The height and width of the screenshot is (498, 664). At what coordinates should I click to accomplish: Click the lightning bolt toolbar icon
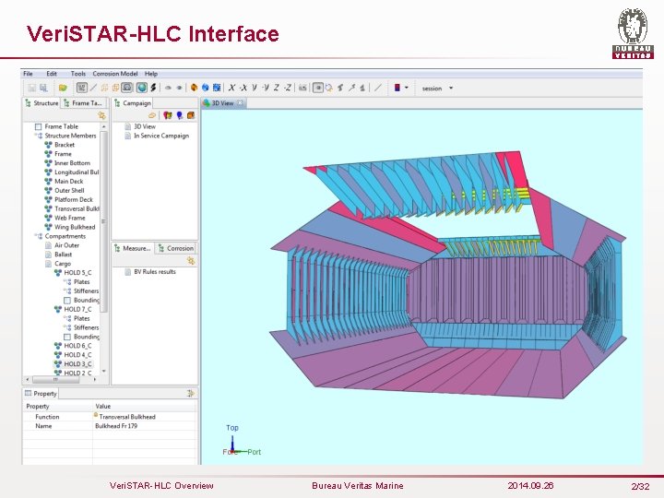[x=153, y=88]
